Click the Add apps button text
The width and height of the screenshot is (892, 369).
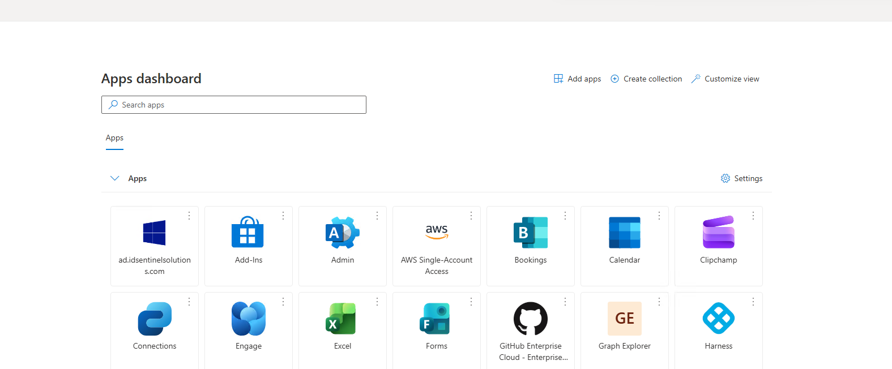584,79
